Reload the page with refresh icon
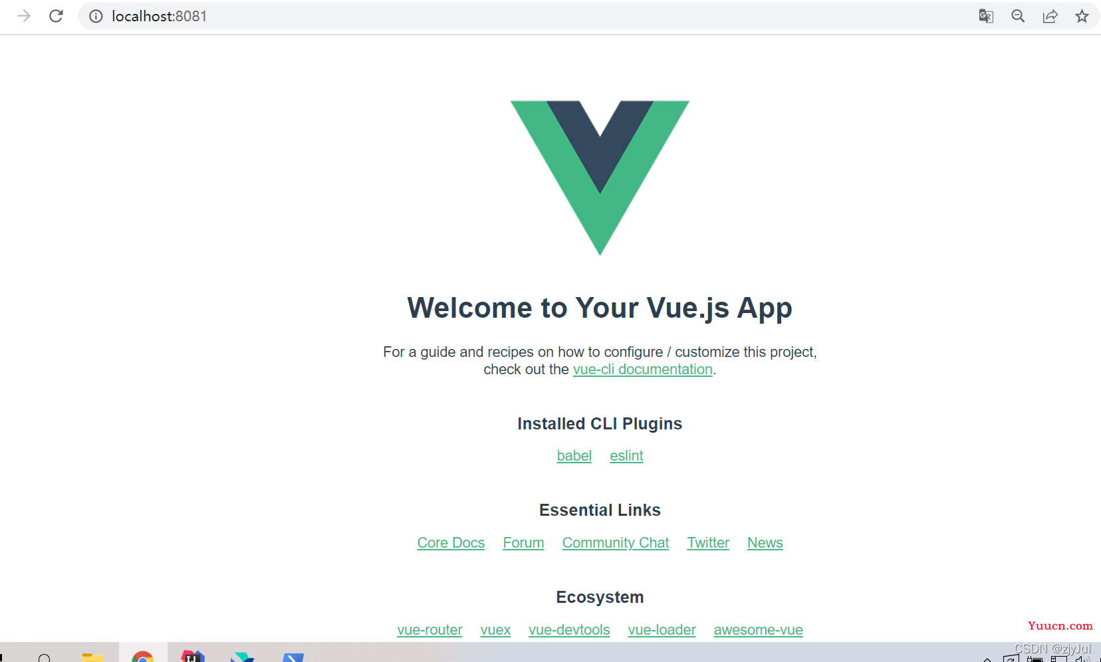This screenshot has width=1101, height=662. [56, 16]
